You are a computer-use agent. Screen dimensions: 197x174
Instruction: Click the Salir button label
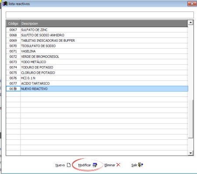coord(134,165)
